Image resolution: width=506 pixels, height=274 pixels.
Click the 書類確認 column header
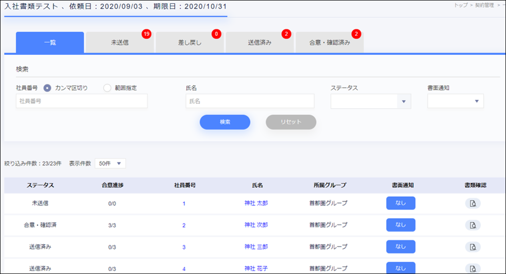point(475,185)
